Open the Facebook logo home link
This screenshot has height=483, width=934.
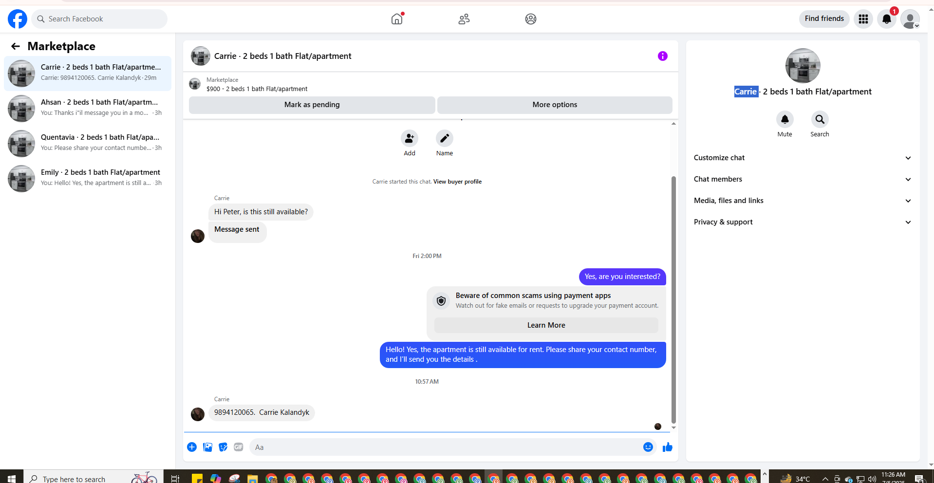[18, 19]
